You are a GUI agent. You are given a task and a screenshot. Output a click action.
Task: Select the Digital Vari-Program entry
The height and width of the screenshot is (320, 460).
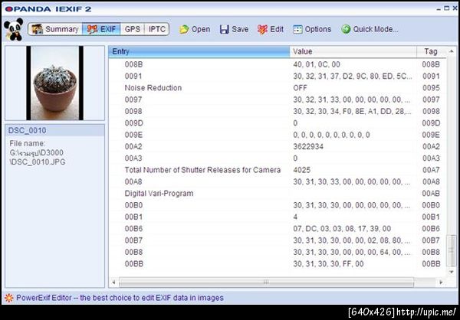pos(159,194)
